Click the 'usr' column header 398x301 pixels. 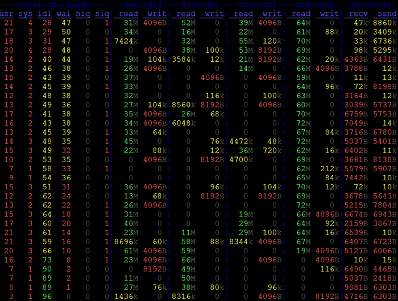pyautogui.click(x=7, y=14)
